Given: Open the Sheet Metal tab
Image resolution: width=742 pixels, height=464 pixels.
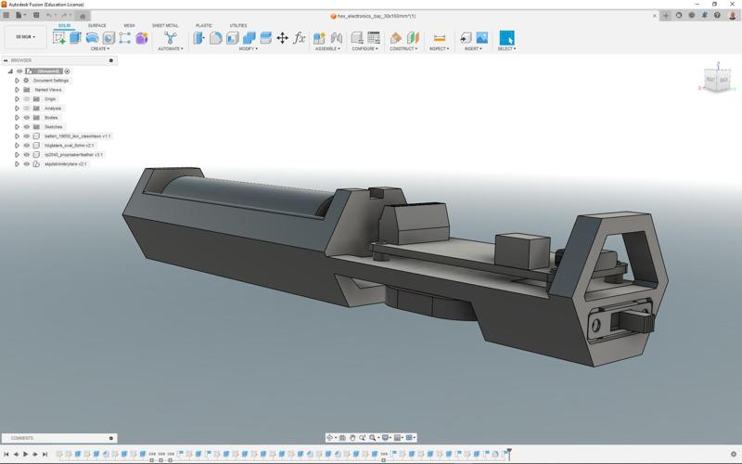Looking at the screenshot, I should 165,26.
